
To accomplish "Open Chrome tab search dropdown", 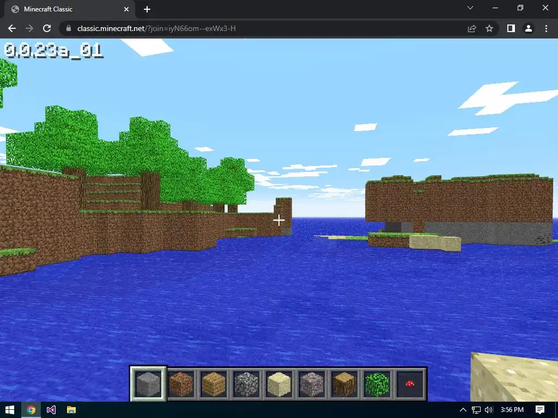I will coord(470,8).
